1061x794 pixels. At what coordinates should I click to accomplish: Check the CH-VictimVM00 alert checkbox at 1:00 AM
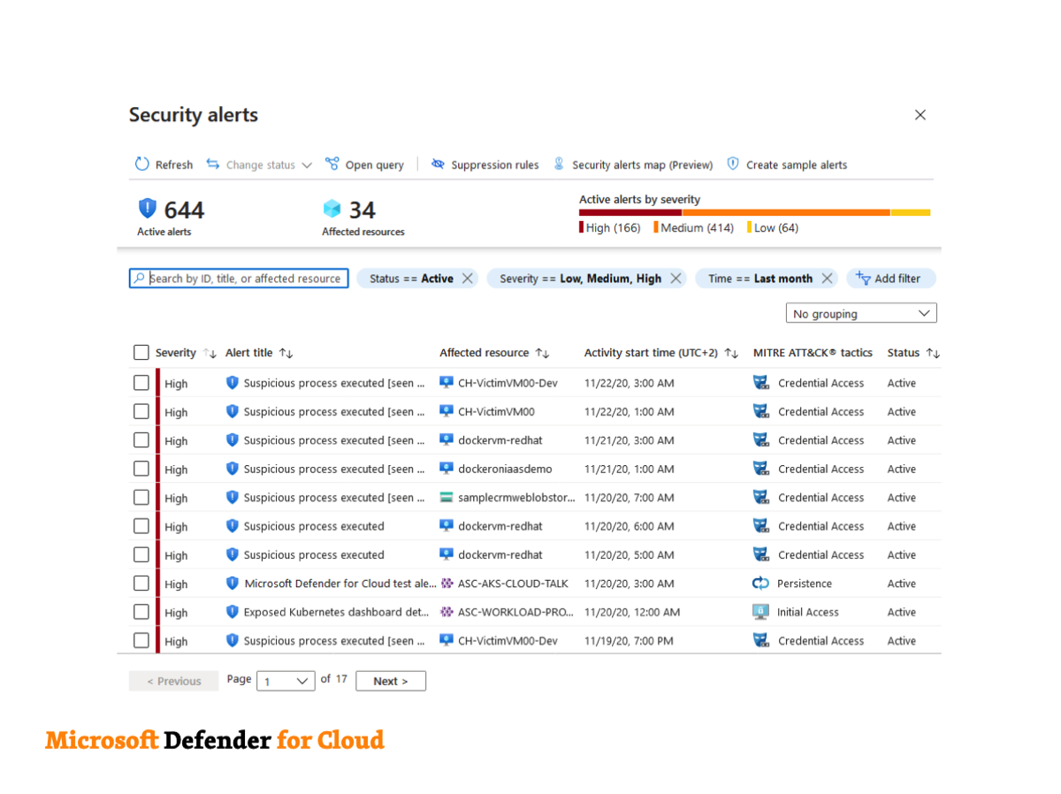click(141, 412)
